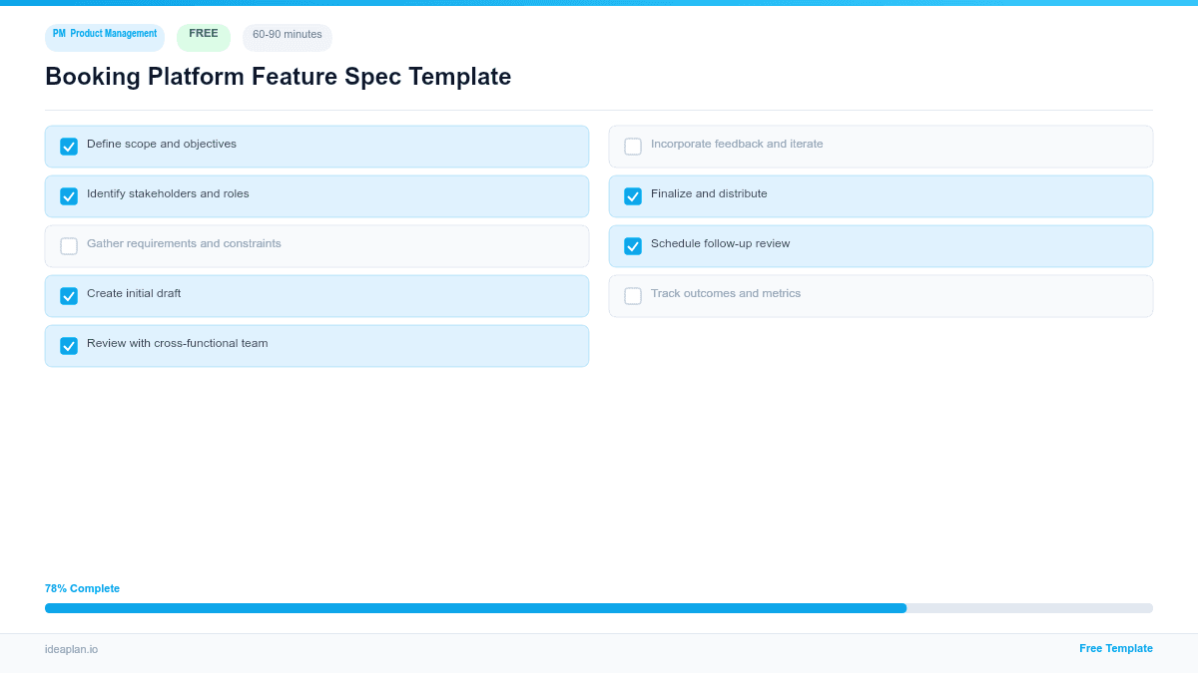Check the Track outcomes and metrics checkbox

tap(633, 295)
